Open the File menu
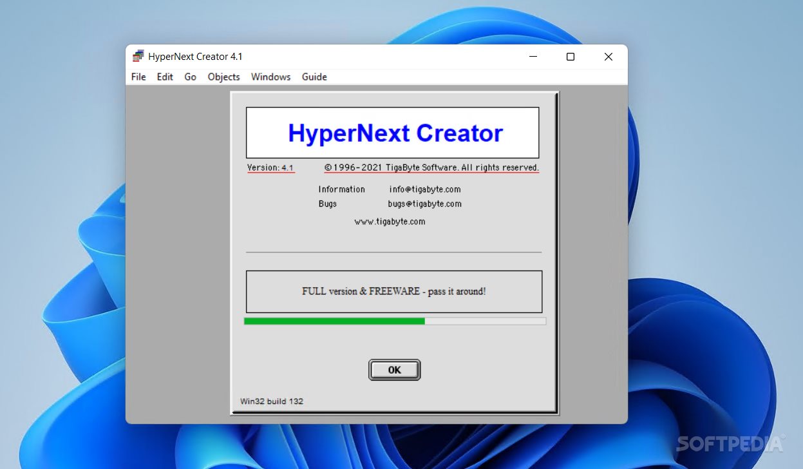Screen dimensions: 803x469 tap(138, 77)
